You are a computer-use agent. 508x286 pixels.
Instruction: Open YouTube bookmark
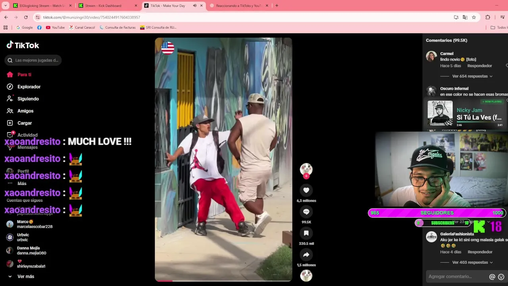(x=55, y=27)
